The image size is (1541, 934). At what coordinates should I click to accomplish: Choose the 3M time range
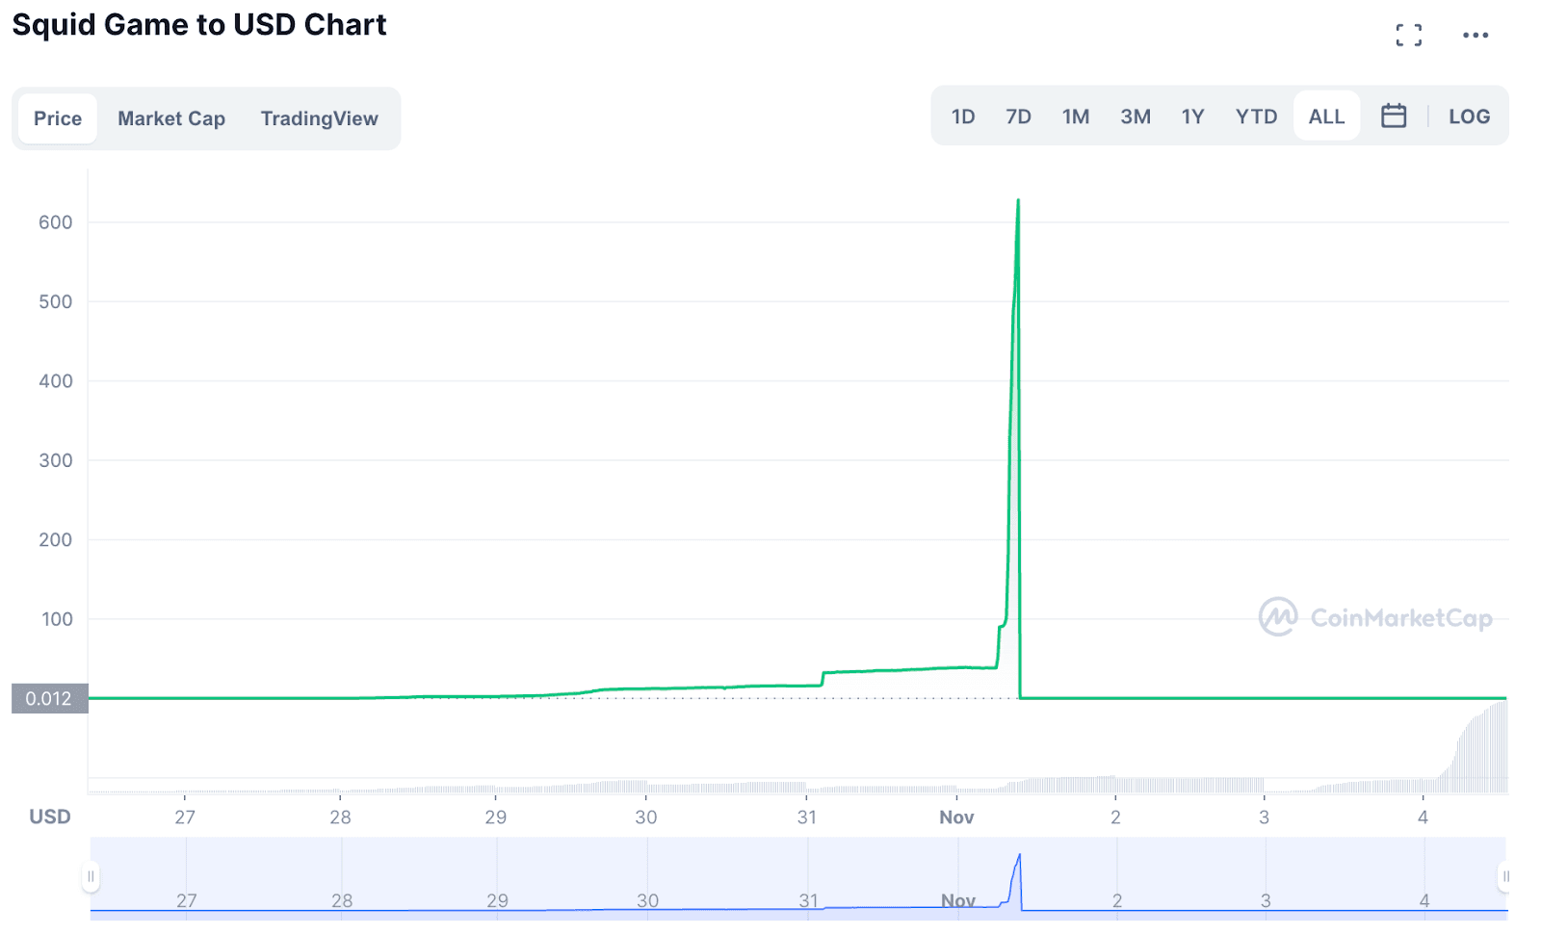(1136, 117)
